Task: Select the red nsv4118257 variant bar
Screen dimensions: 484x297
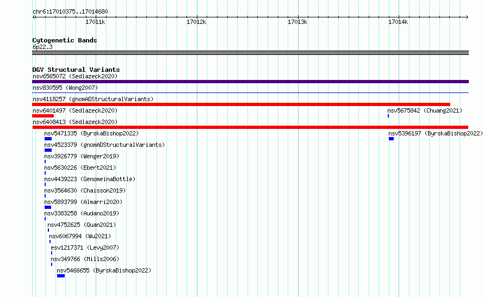Action: point(241,104)
